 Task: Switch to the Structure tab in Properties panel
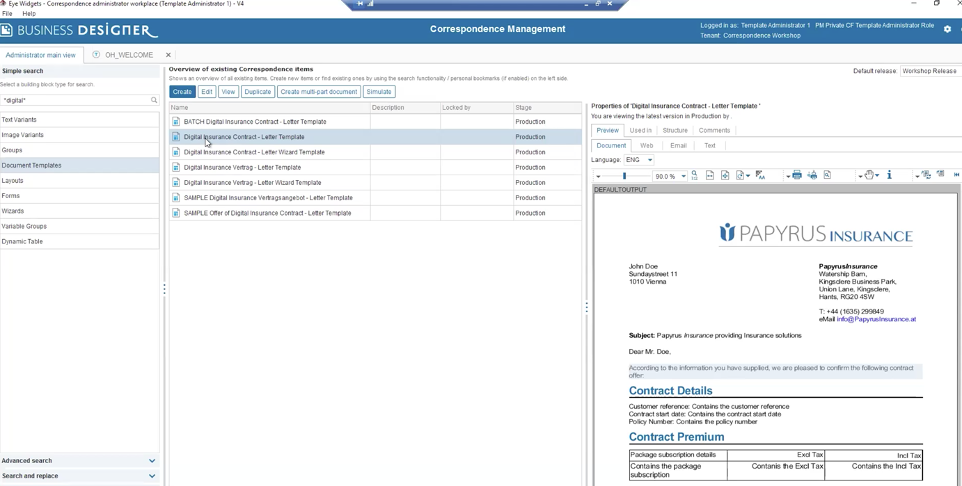(x=675, y=130)
